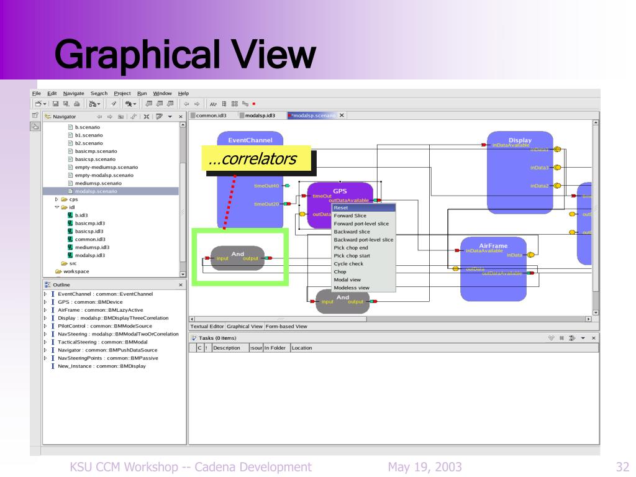Screen dimensions: 636x477
Task: Click the Run external tools icon
Action: (x=129, y=104)
